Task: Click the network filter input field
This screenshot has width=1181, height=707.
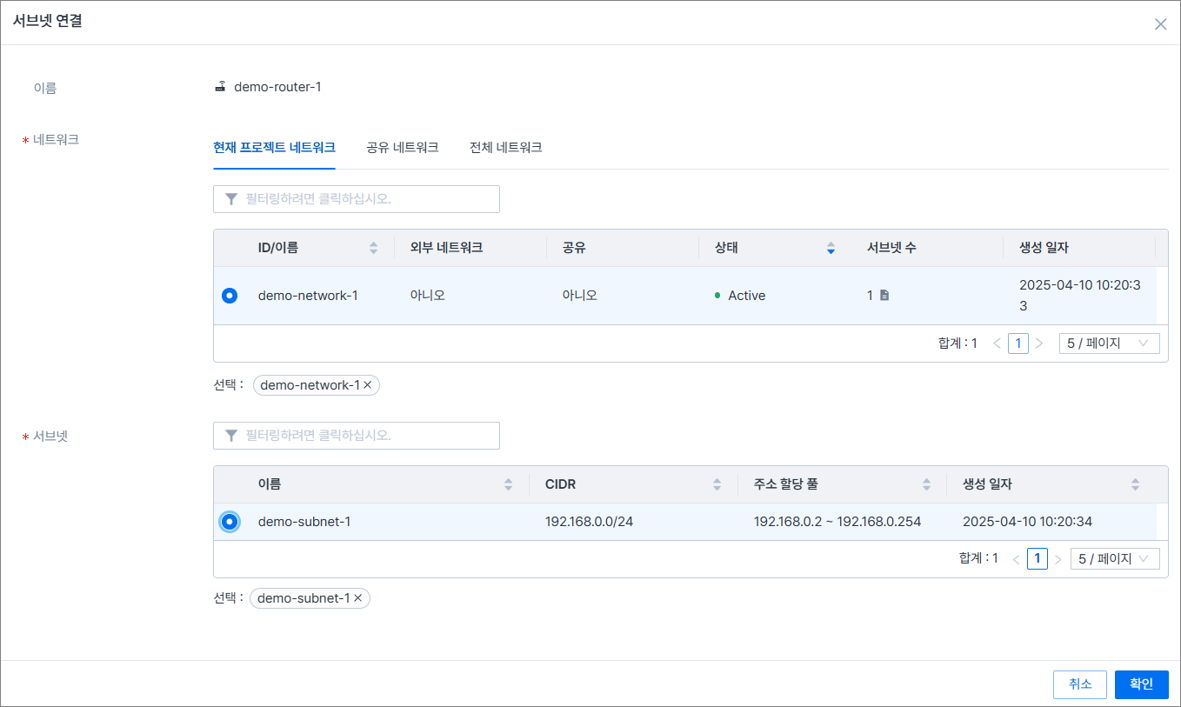Action: tap(357, 199)
